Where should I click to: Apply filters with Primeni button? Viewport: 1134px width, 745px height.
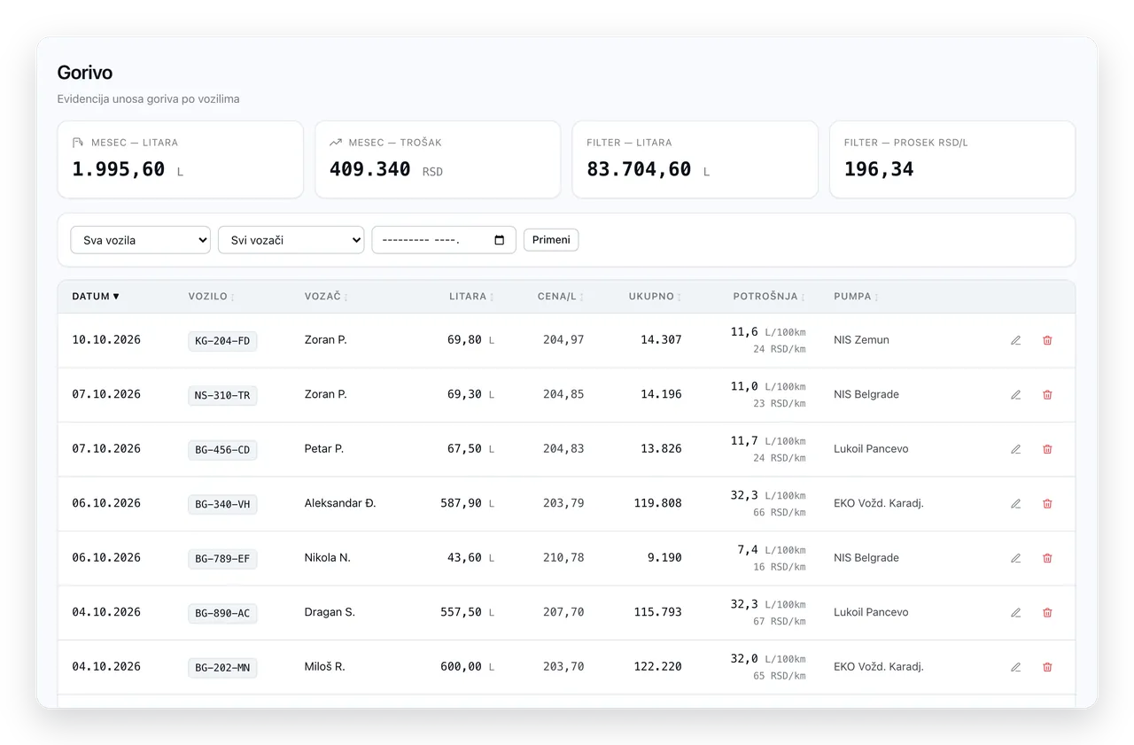pyautogui.click(x=551, y=240)
